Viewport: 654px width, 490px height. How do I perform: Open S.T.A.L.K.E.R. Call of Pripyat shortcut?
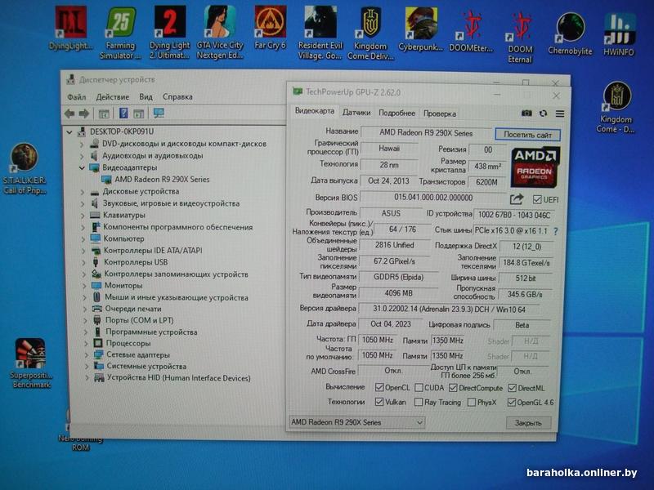click(x=25, y=168)
